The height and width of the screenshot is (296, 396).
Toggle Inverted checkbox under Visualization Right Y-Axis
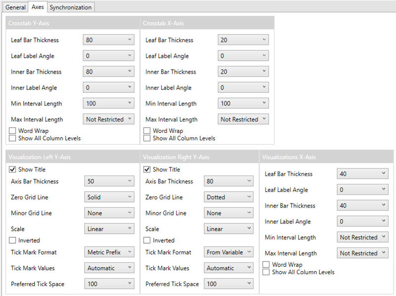[147, 240]
